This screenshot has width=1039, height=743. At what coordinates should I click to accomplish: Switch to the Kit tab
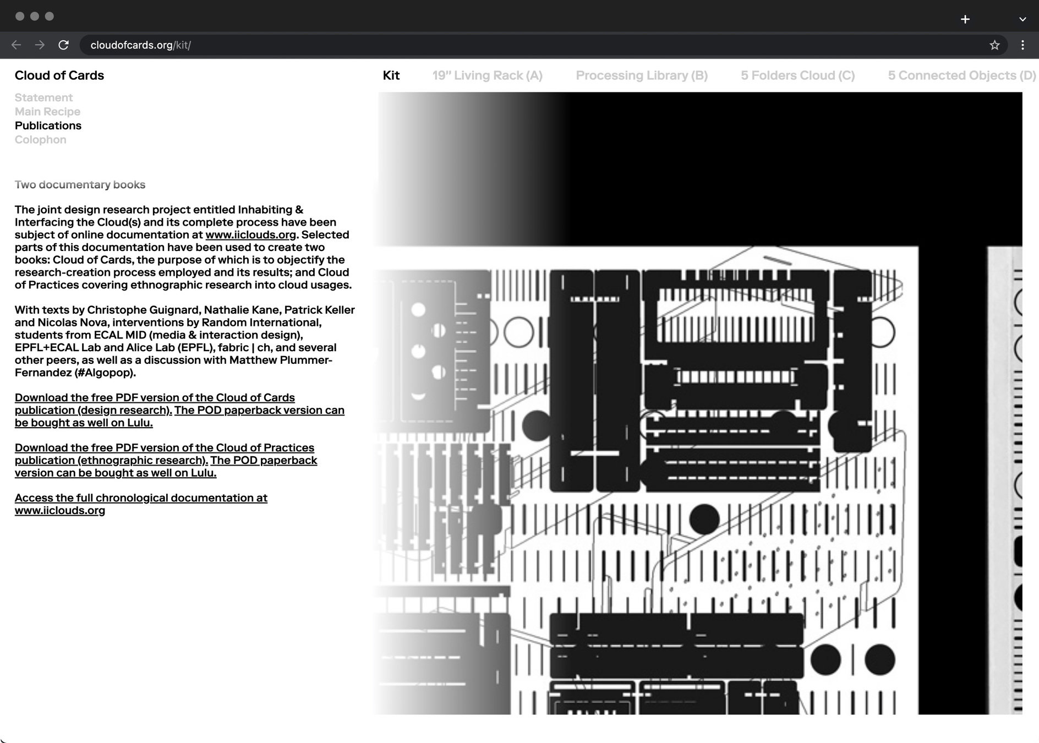(x=391, y=75)
